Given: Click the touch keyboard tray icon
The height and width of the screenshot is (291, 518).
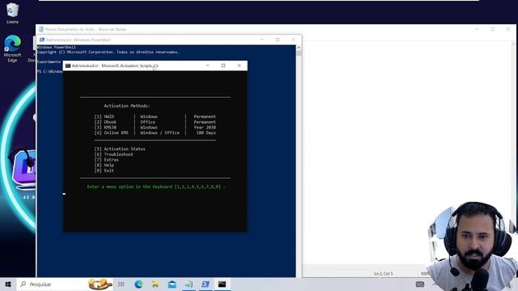Looking at the screenshot, I should (x=420, y=284).
